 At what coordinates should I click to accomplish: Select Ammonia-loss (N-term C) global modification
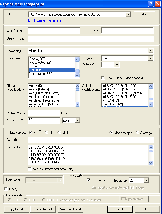point(52,104)
